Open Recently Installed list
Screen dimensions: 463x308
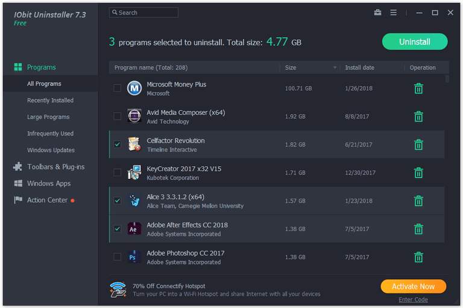pos(50,100)
